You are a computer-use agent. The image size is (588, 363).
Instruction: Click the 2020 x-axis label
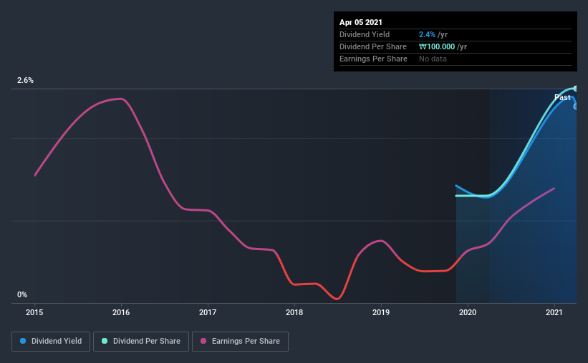point(468,312)
